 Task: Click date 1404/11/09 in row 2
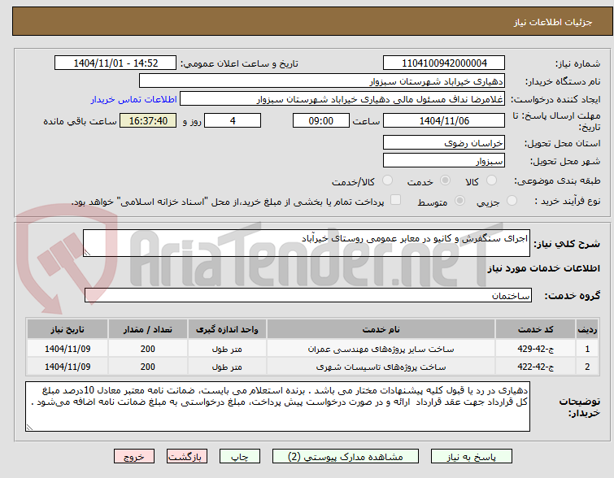(67, 367)
